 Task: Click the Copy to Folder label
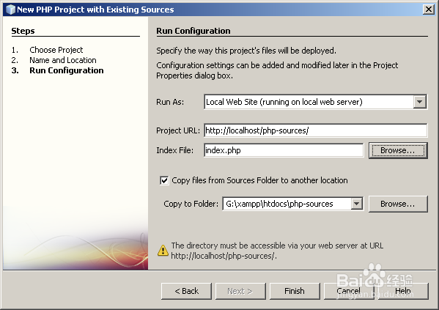191,204
